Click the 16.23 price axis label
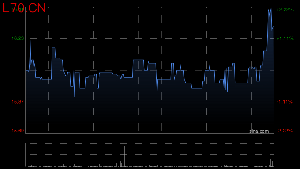Screen dimensions: 300x169 [x=18, y=38]
